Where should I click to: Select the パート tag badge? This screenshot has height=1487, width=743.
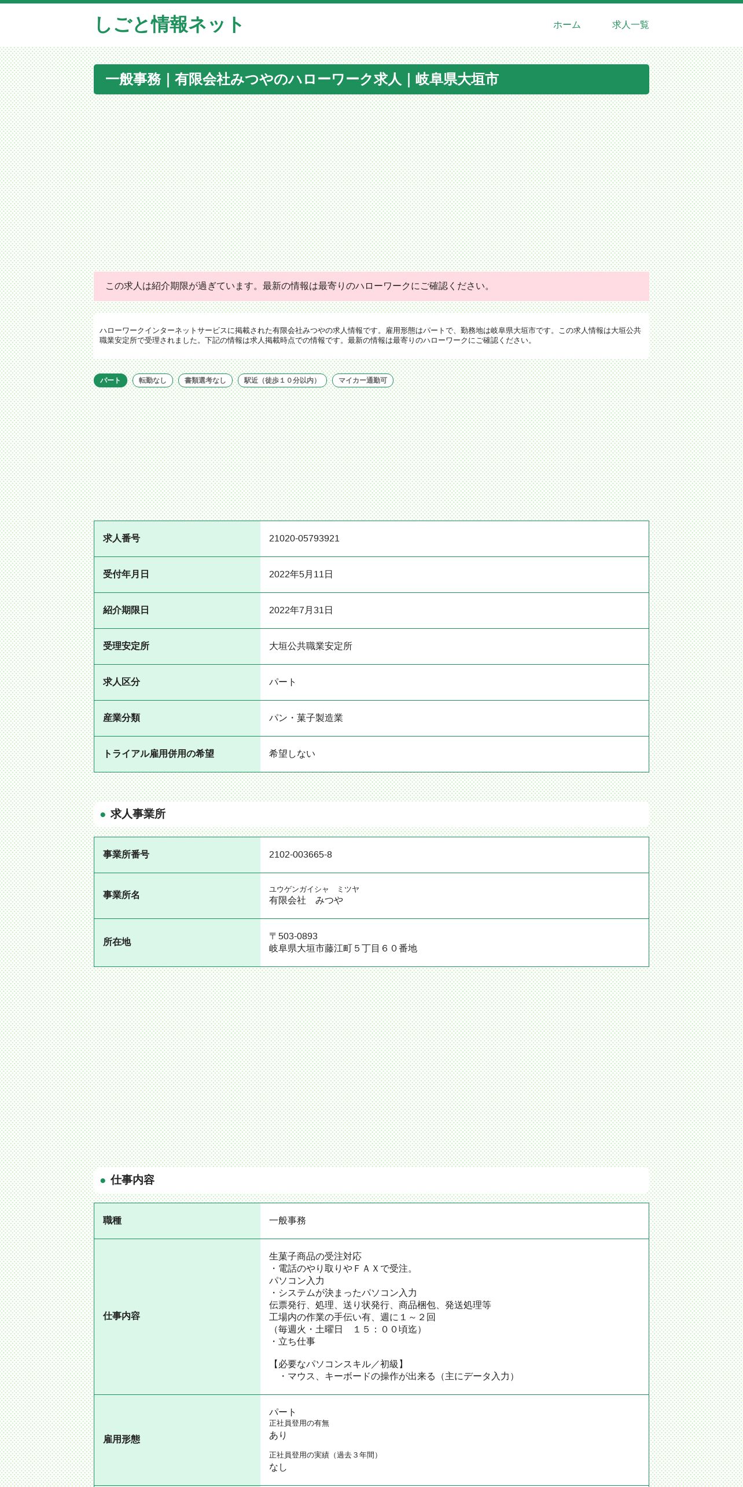click(x=111, y=380)
